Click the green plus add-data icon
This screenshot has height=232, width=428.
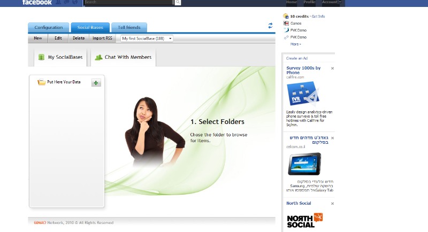point(96,83)
